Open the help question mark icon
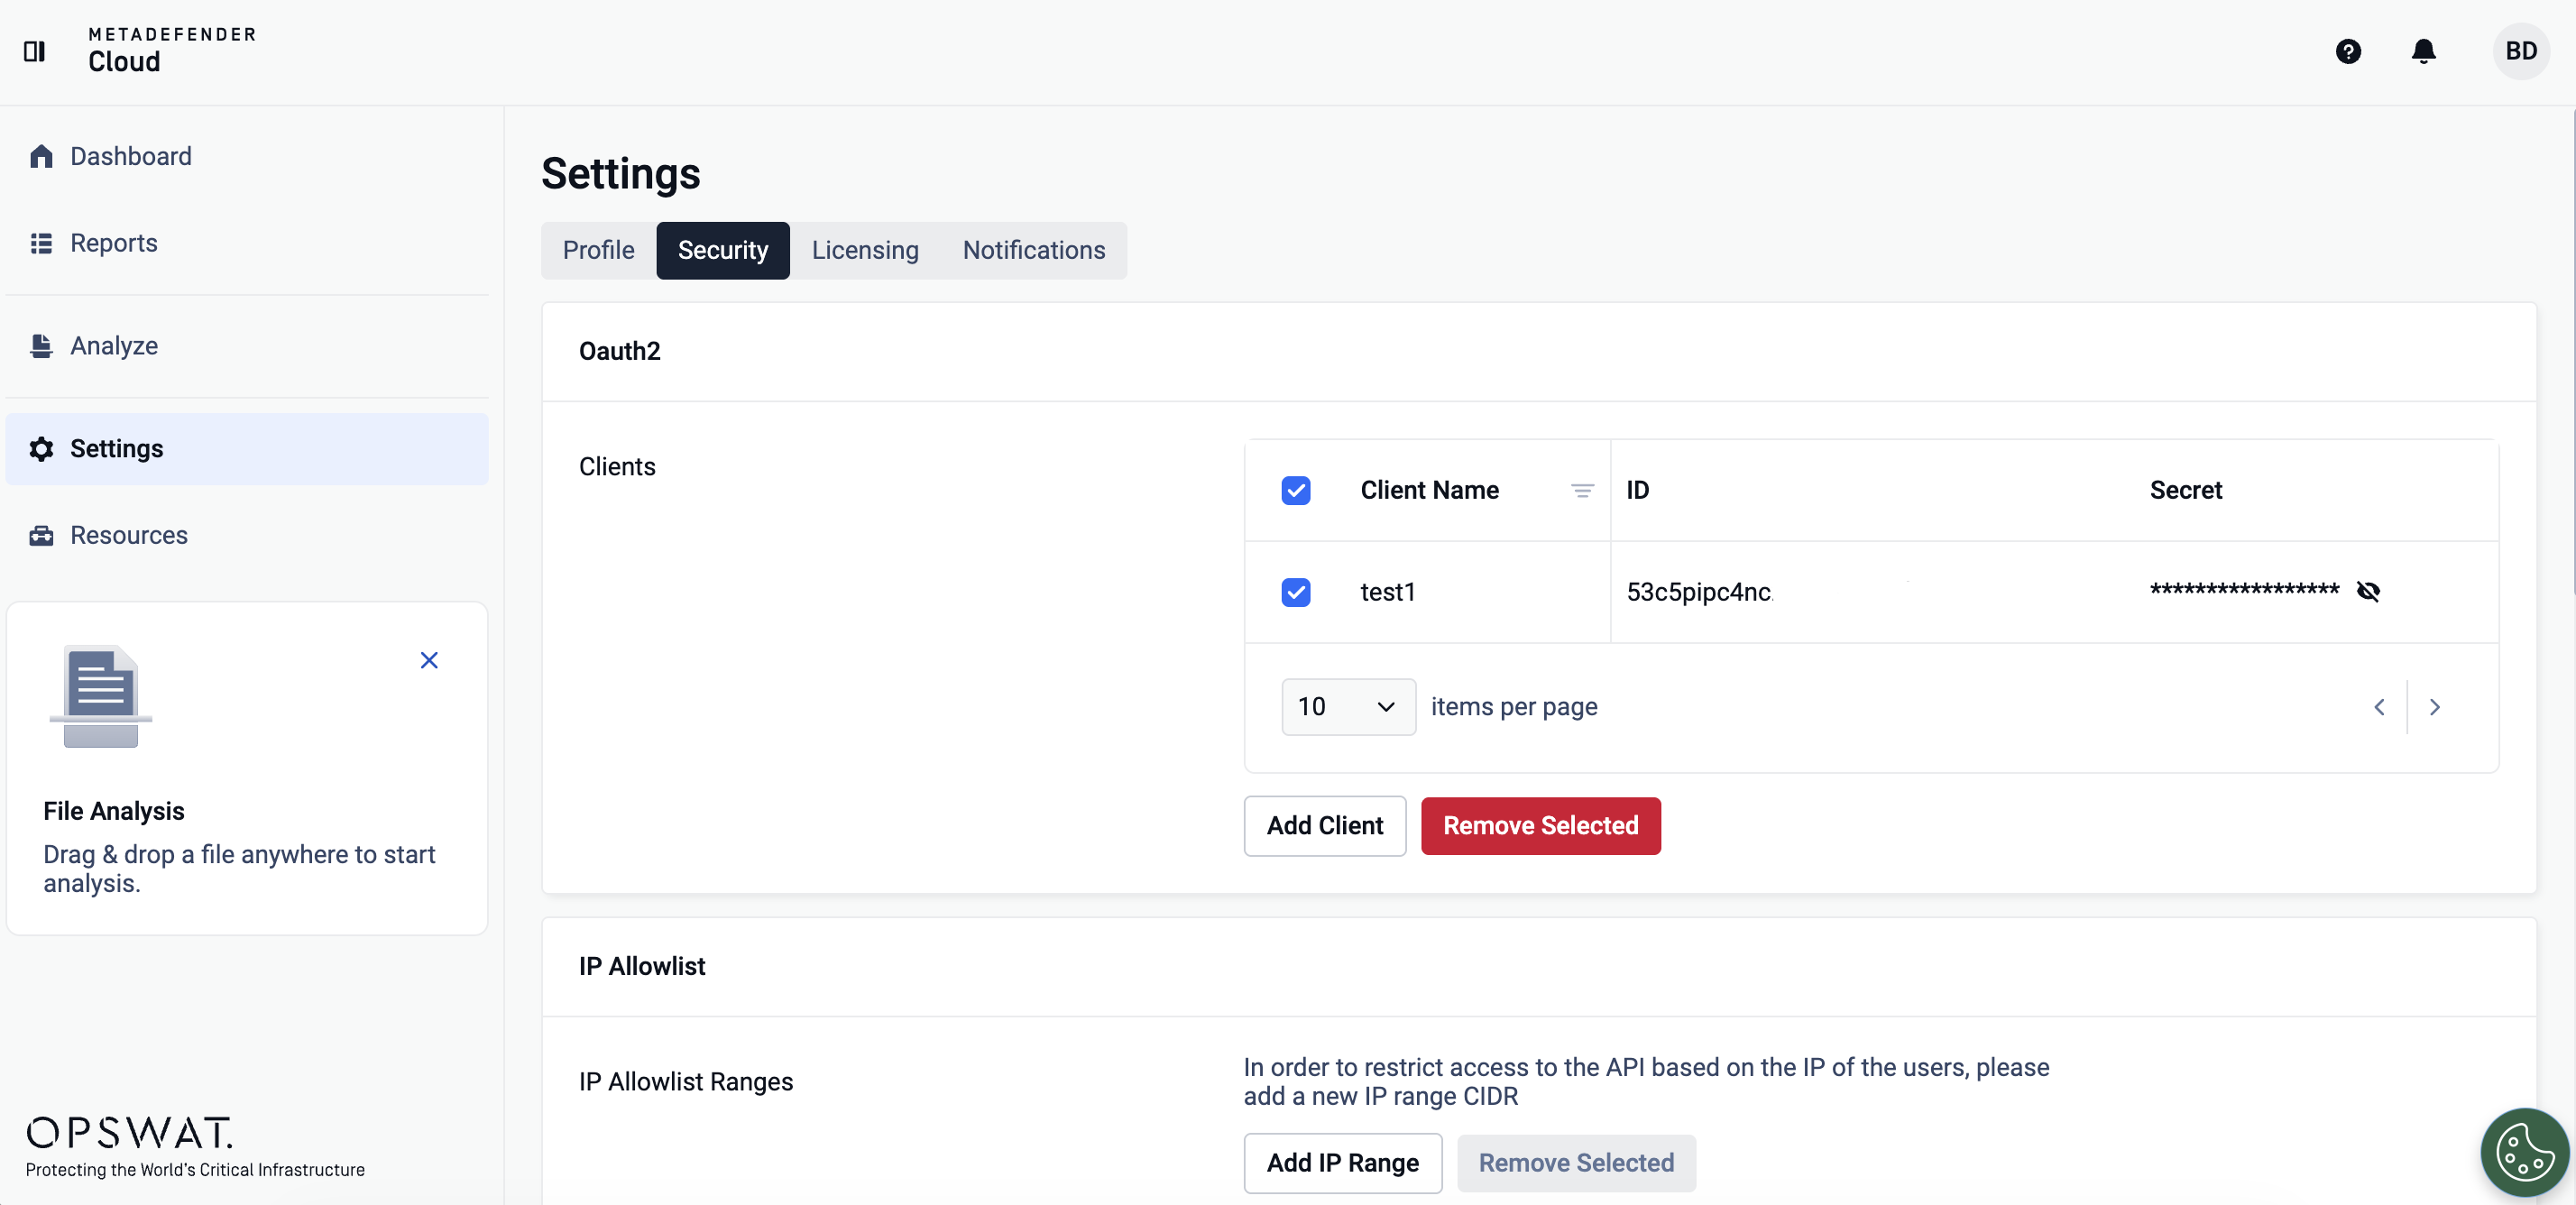The width and height of the screenshot is (2576, 1205). (2347, 51)
